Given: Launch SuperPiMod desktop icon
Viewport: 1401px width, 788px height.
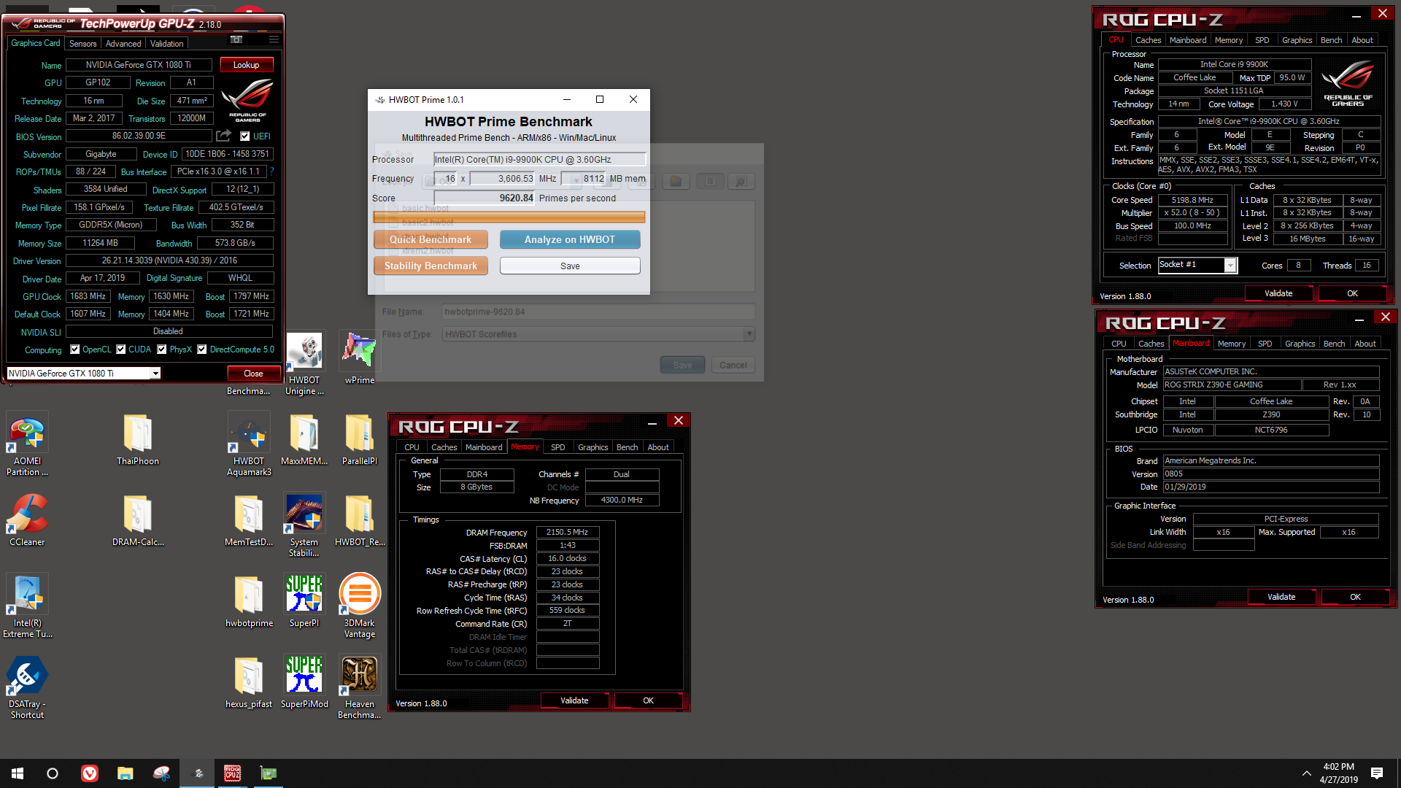Looking at the screenshot, I should [304, 682].
